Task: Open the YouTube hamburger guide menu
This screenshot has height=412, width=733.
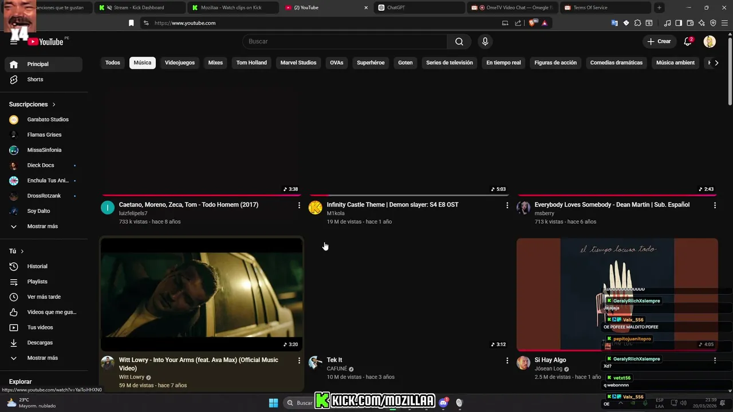Action: (14, 42)
